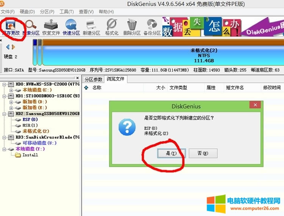Expand the 新加卷 (D:) tree node
Viewport: 284px width, 216px height.
(x=11, y=102)
